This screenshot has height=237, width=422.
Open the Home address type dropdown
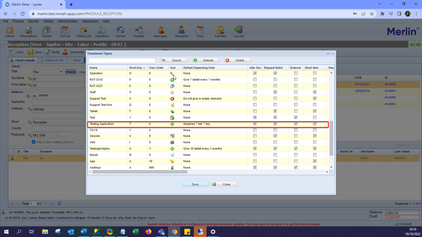click(35, 96)
